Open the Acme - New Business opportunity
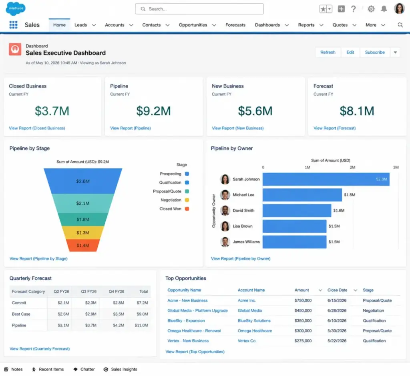The height and width of the screenshot is (376, 410). pos(187,300)
